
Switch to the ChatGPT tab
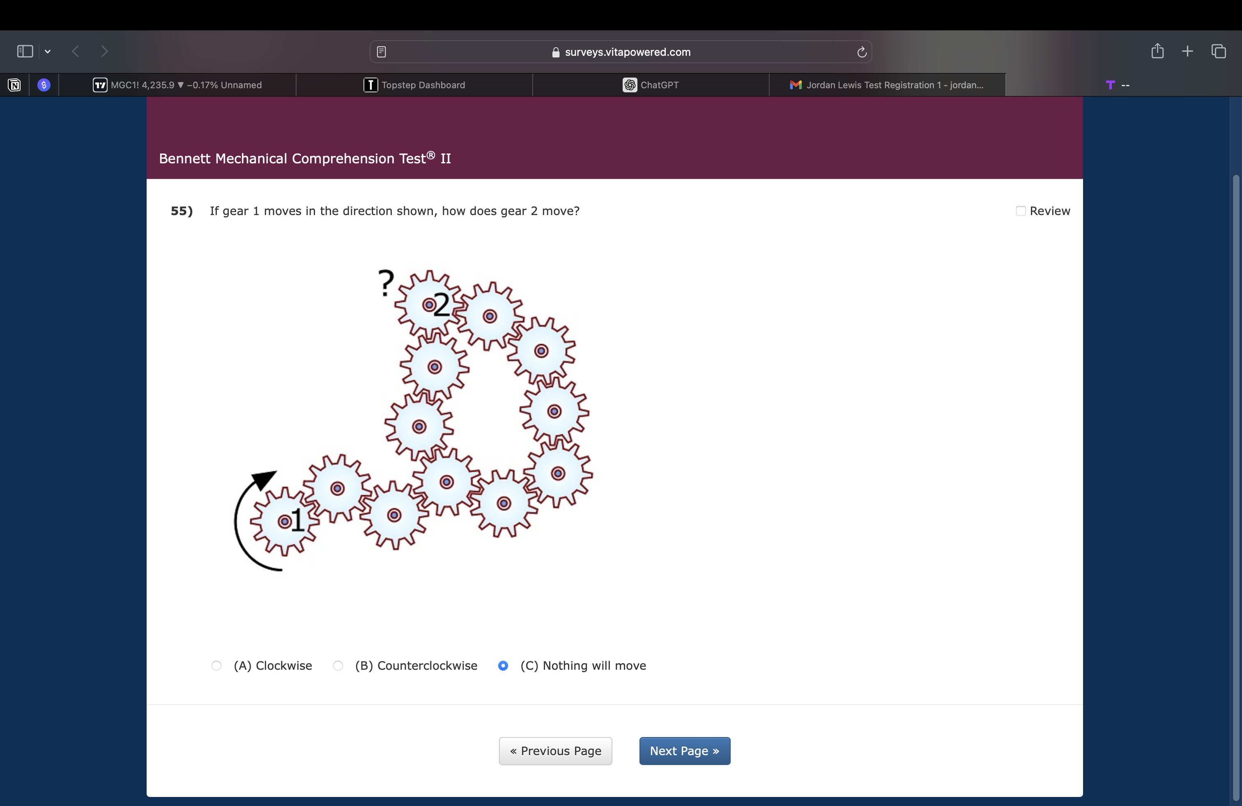tap(651, 85)
